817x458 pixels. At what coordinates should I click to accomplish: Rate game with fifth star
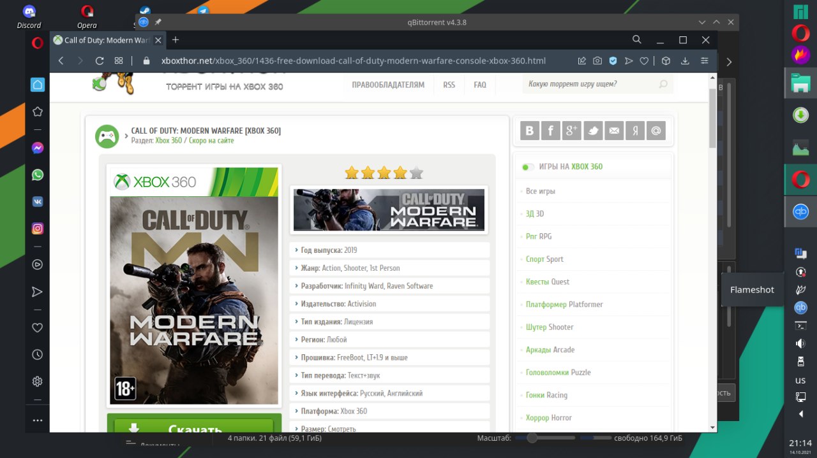(x=416, y=173)
